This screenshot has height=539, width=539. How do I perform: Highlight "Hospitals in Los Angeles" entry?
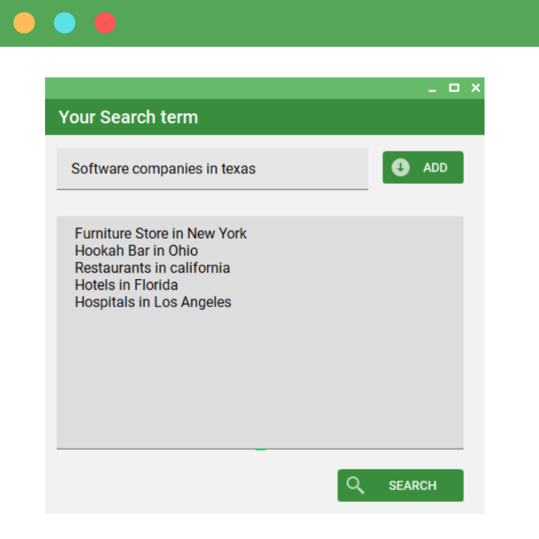[x=153, y=302]
